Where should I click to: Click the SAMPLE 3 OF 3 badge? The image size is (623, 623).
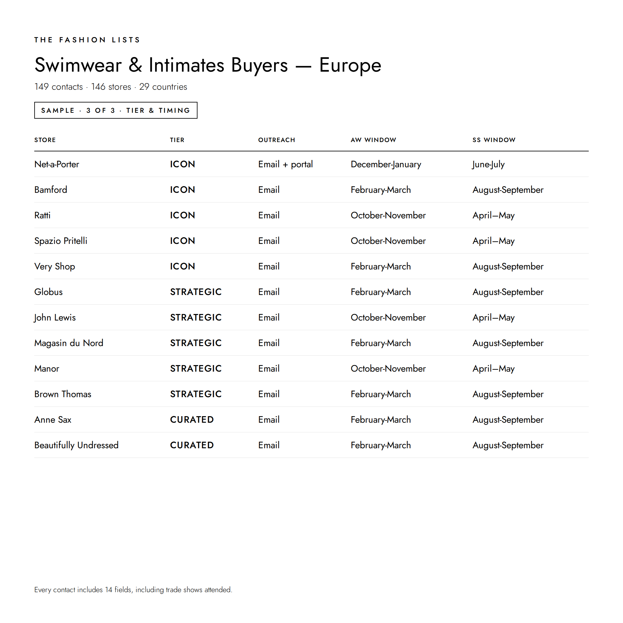pos(116,110)
